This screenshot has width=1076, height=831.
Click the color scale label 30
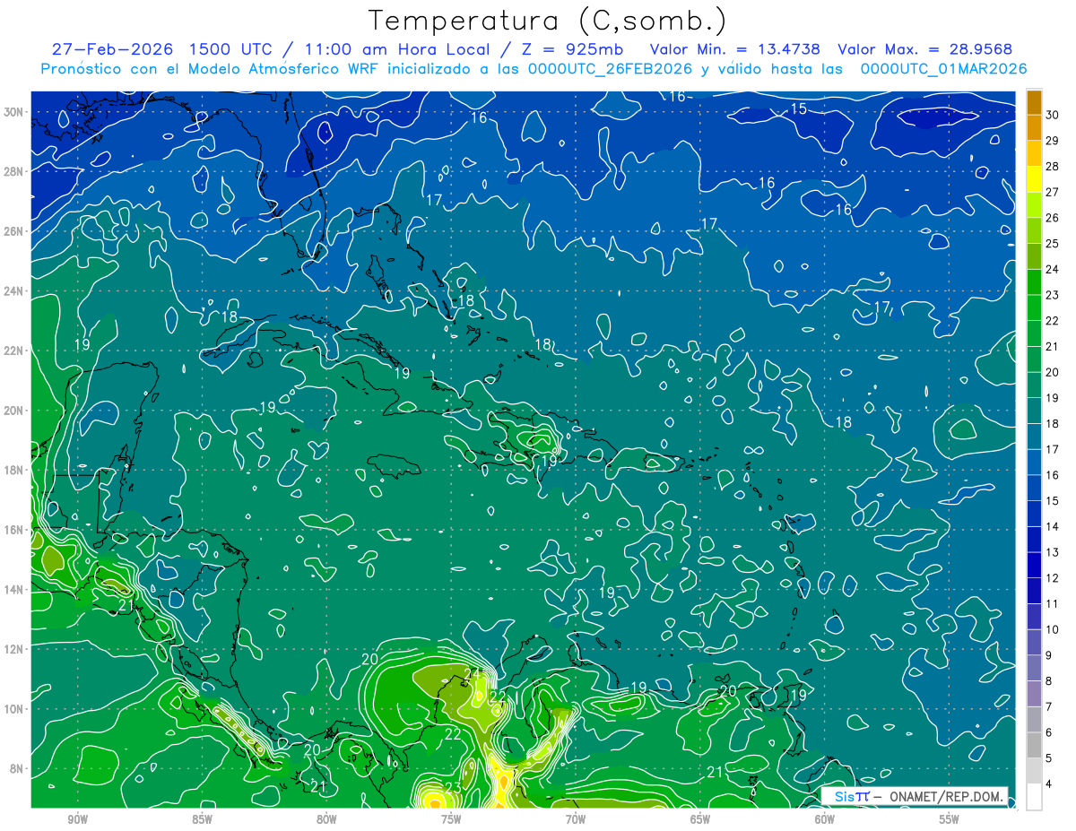[x=1053, y=114]
